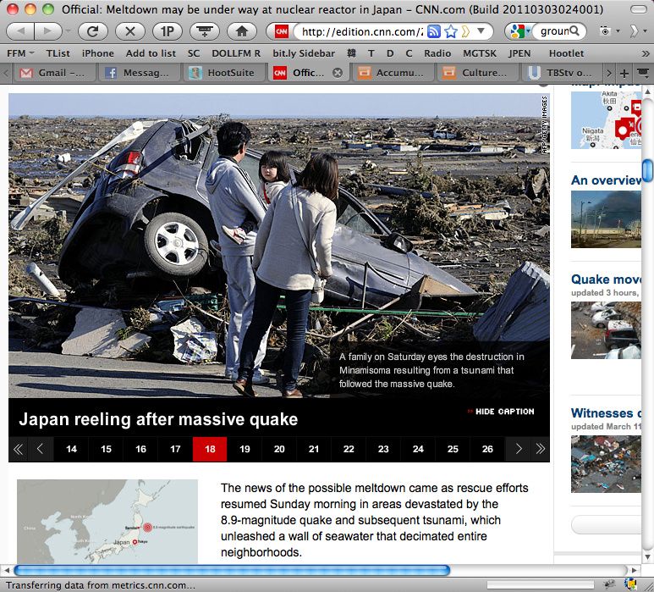Go to the next gallery photo
The height and width of the screenshot is (592, 654).
(x=518, y=449)
